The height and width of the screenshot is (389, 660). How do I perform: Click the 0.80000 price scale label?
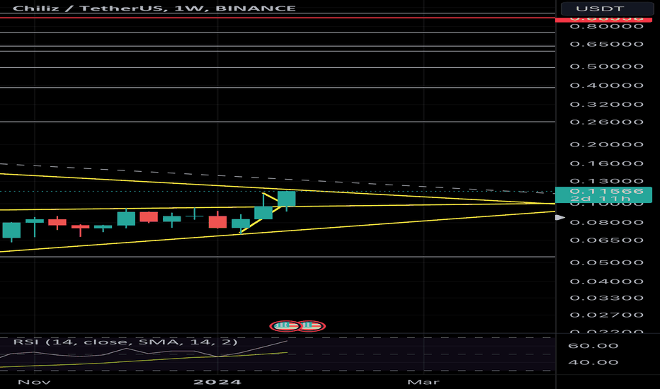point(607,26)
